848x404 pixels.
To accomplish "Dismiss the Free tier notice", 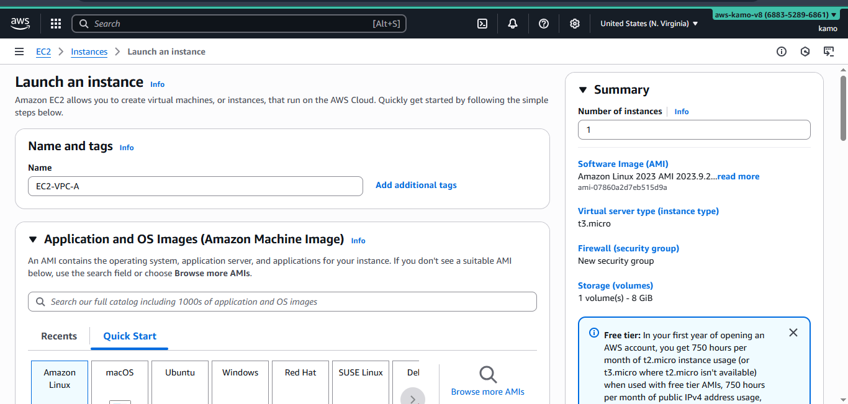I will (793, 332).
